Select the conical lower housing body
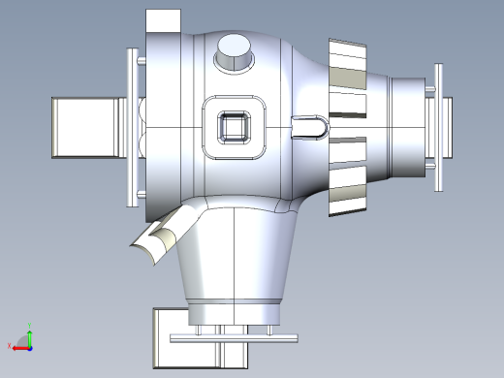Image resolution: width=504 pixels, height=378 pixels. pos(236,252)
